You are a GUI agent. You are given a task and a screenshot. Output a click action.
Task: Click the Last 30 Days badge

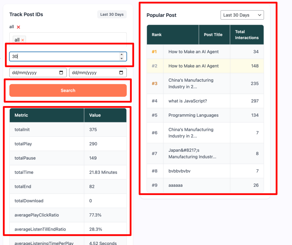(x=112, y=15)
